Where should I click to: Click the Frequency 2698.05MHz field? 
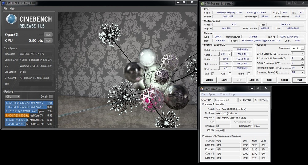[242, 118]
